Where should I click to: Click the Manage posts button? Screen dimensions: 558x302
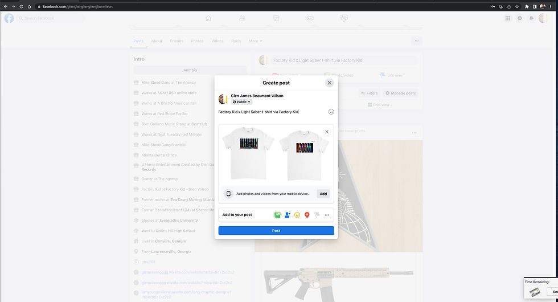[401, 93]
